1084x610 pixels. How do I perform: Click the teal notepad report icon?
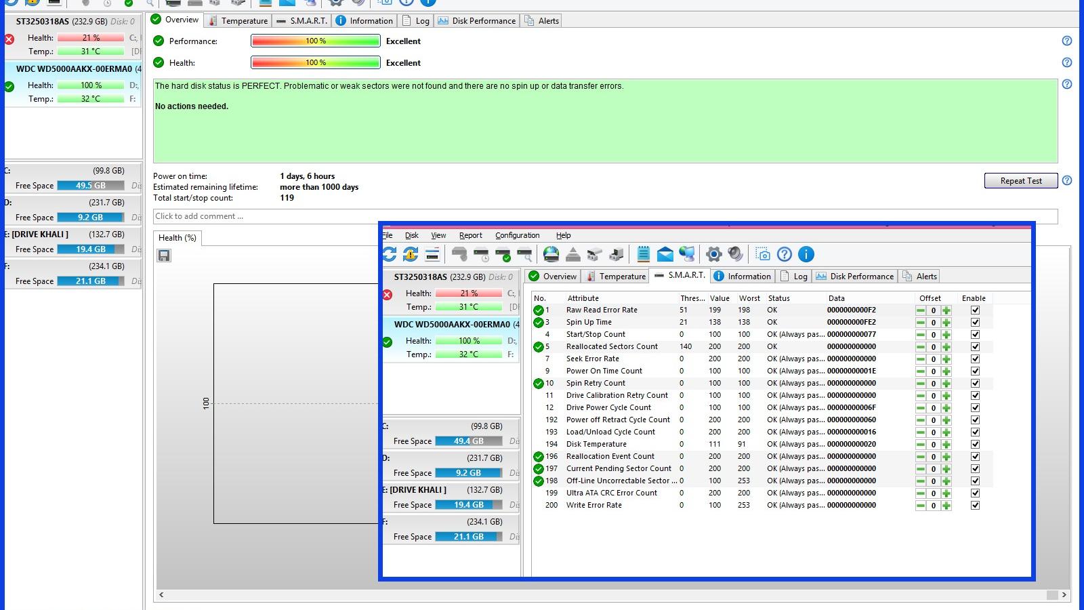click(x=644, y=254)
